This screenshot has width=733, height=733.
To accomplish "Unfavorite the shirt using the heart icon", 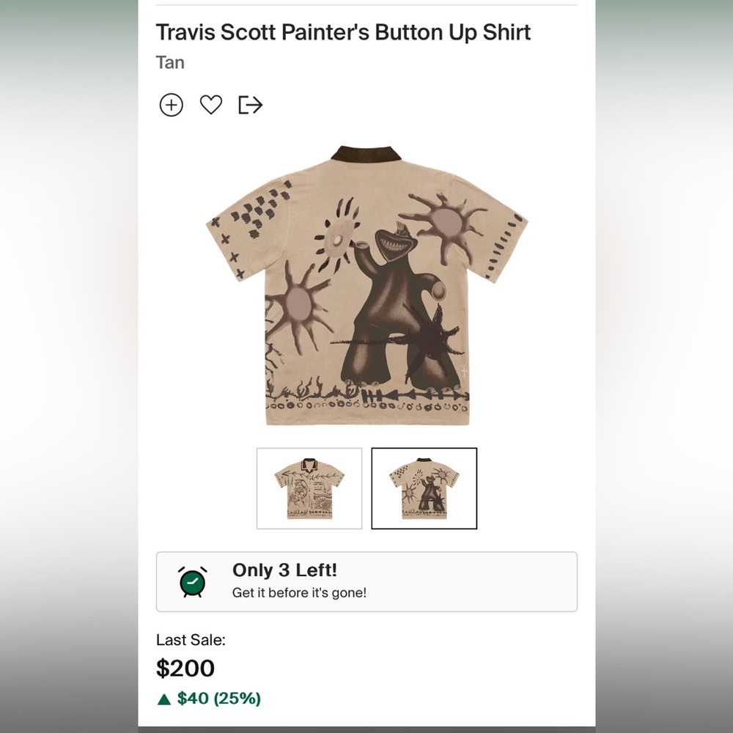I will click(x=211, y=105).
